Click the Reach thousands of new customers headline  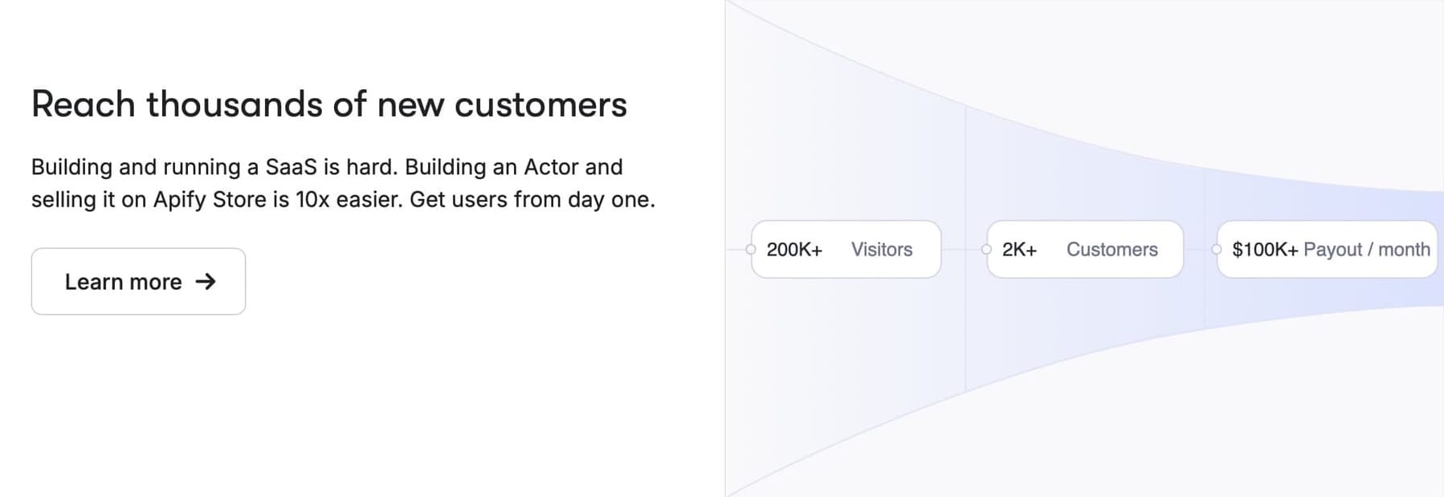point(329,104)
